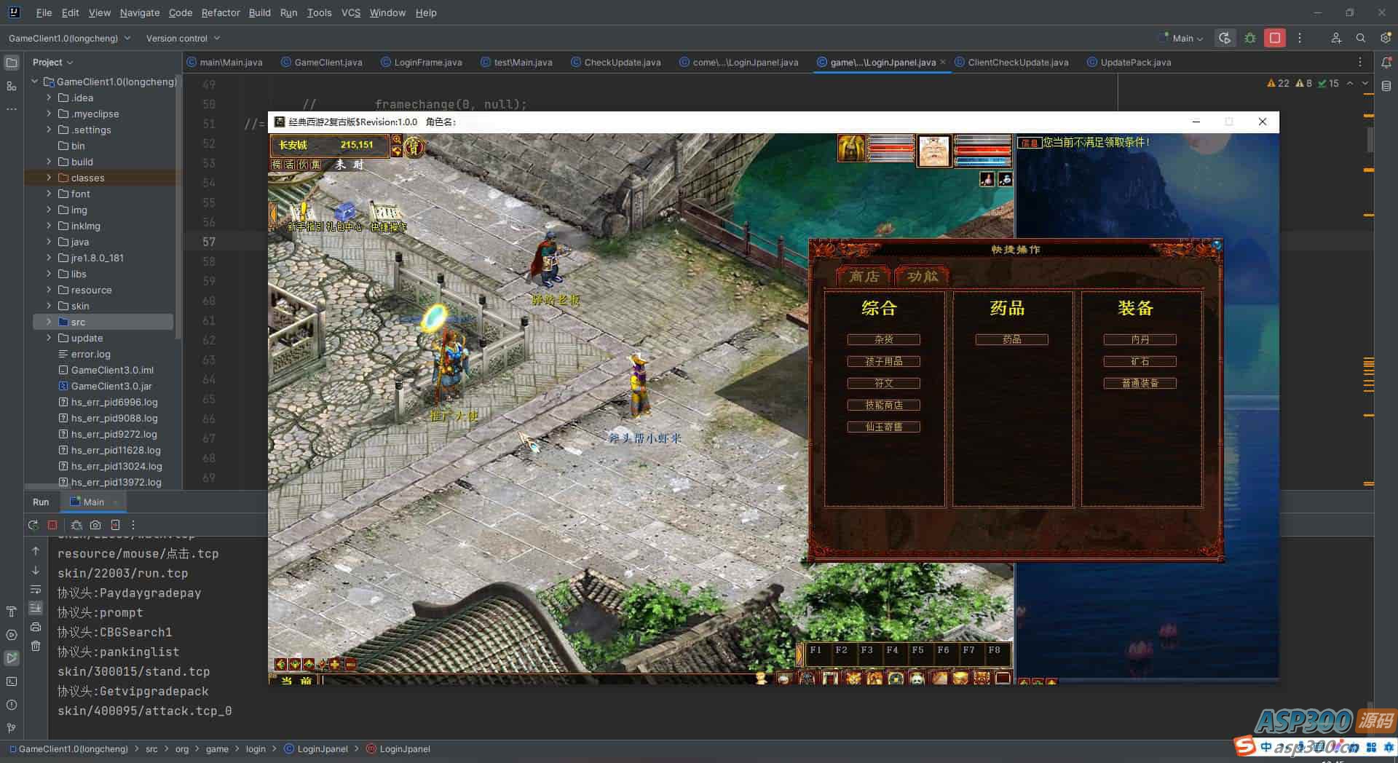Toggle the Project tool window sidebar button
1398x763 pixels.
(x=12, y=63)
